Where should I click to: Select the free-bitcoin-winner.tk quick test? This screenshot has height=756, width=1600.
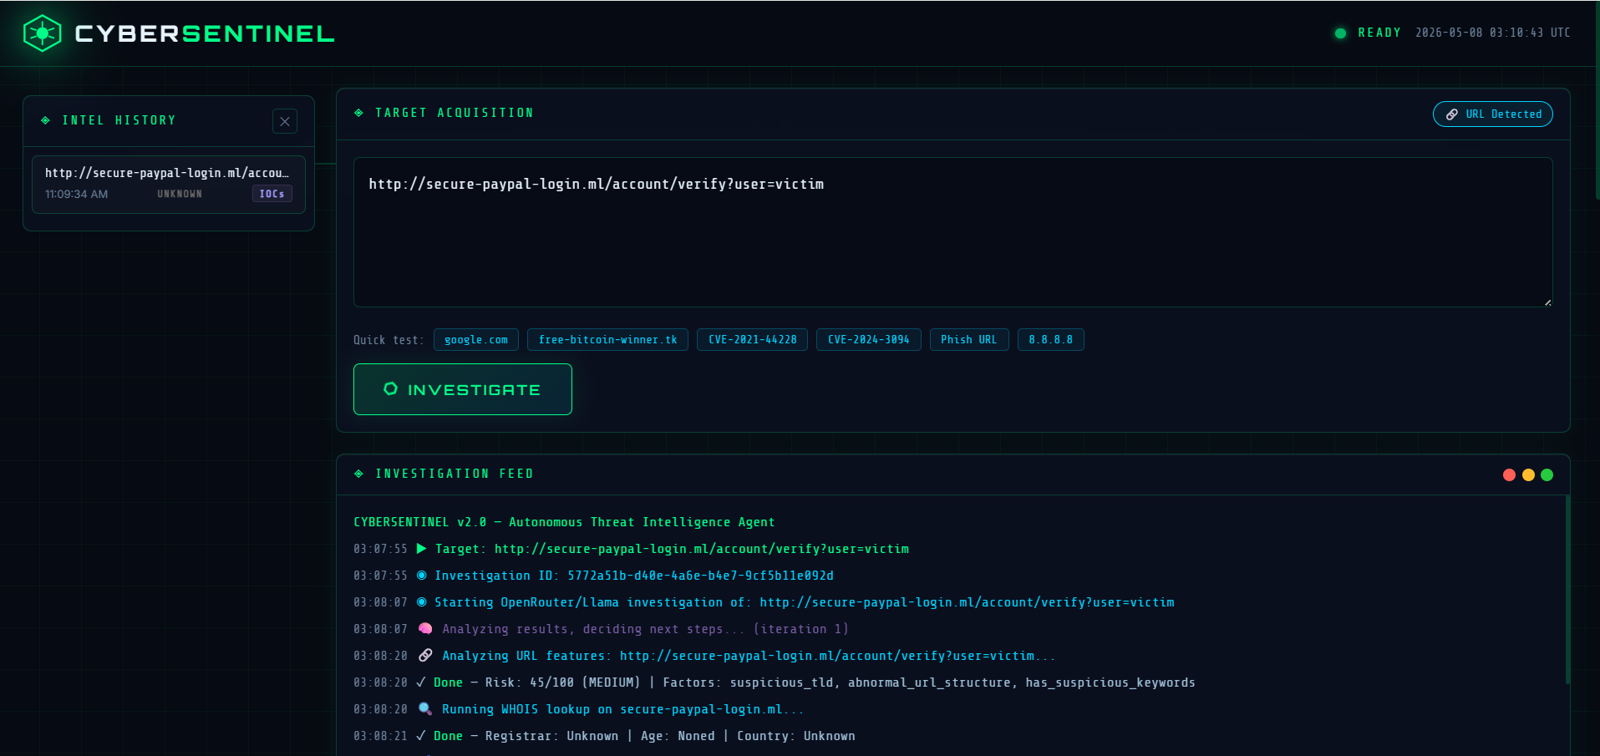[607, 340]
